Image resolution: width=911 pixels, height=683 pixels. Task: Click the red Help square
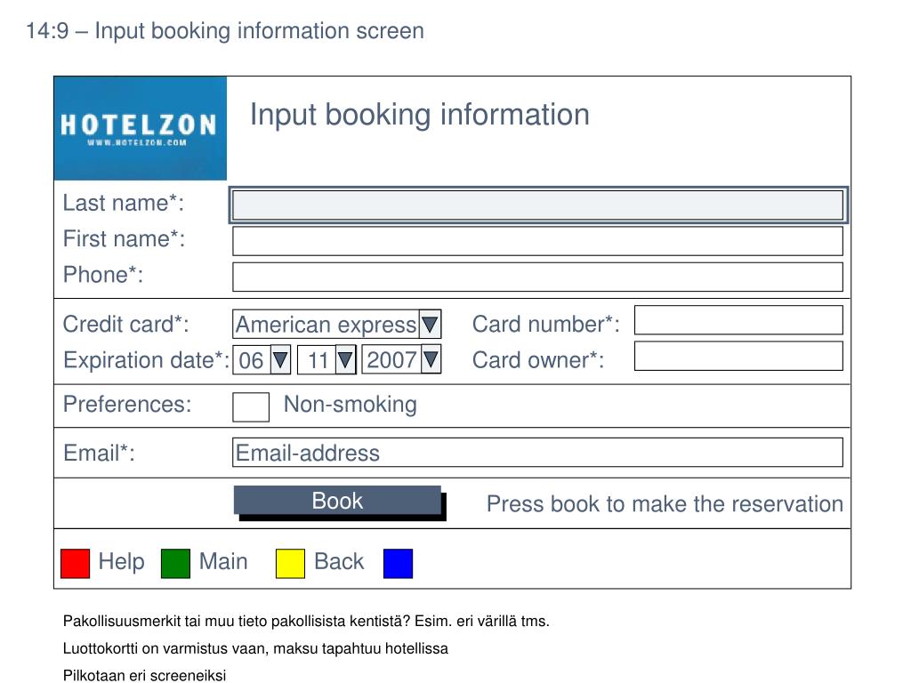click(x=75, y=563)
